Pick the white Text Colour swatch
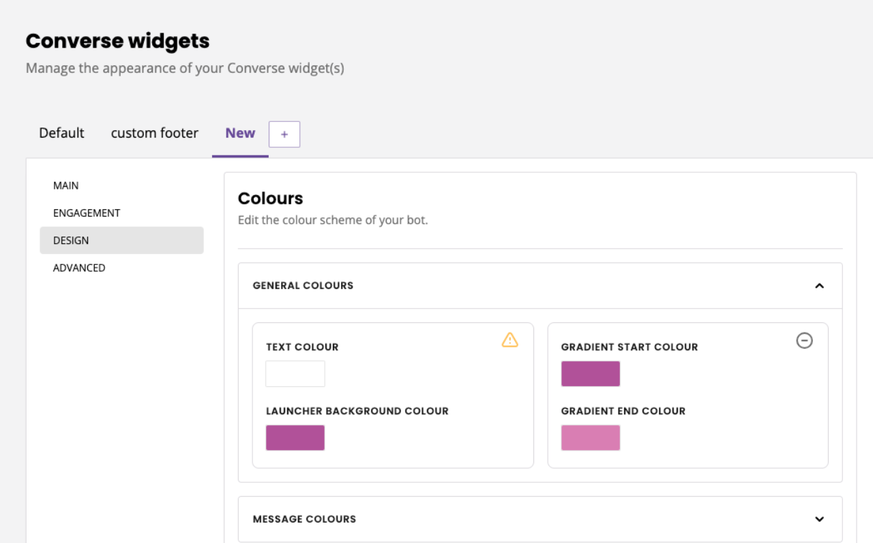The height and width of the screenshot is (543, 873). point(295,374)
